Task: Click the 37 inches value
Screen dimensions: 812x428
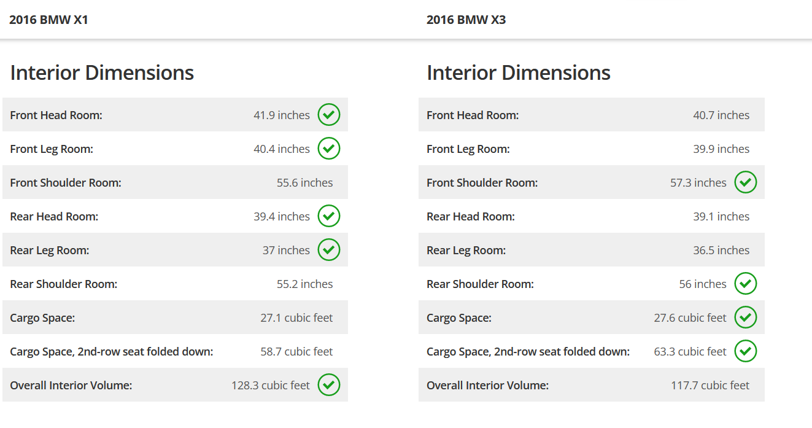Action: [286, 251]
